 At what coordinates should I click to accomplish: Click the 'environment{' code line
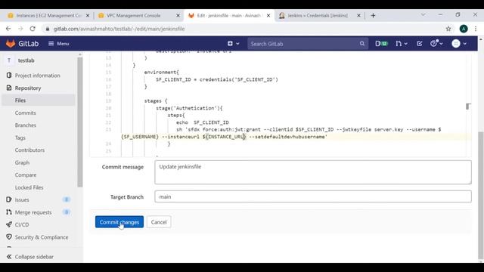point(161,73)
